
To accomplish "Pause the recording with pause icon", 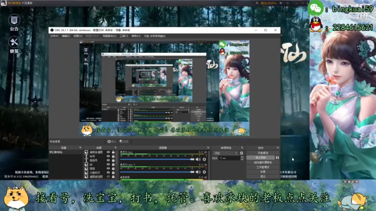I will pyautogui.click(x=277, y=158).
